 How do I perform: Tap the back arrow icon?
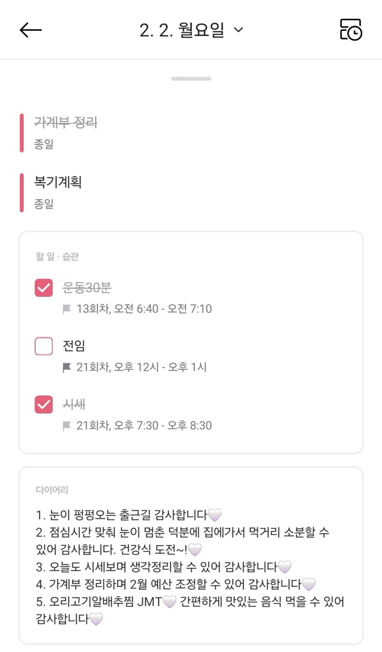[x=30, y=30]
